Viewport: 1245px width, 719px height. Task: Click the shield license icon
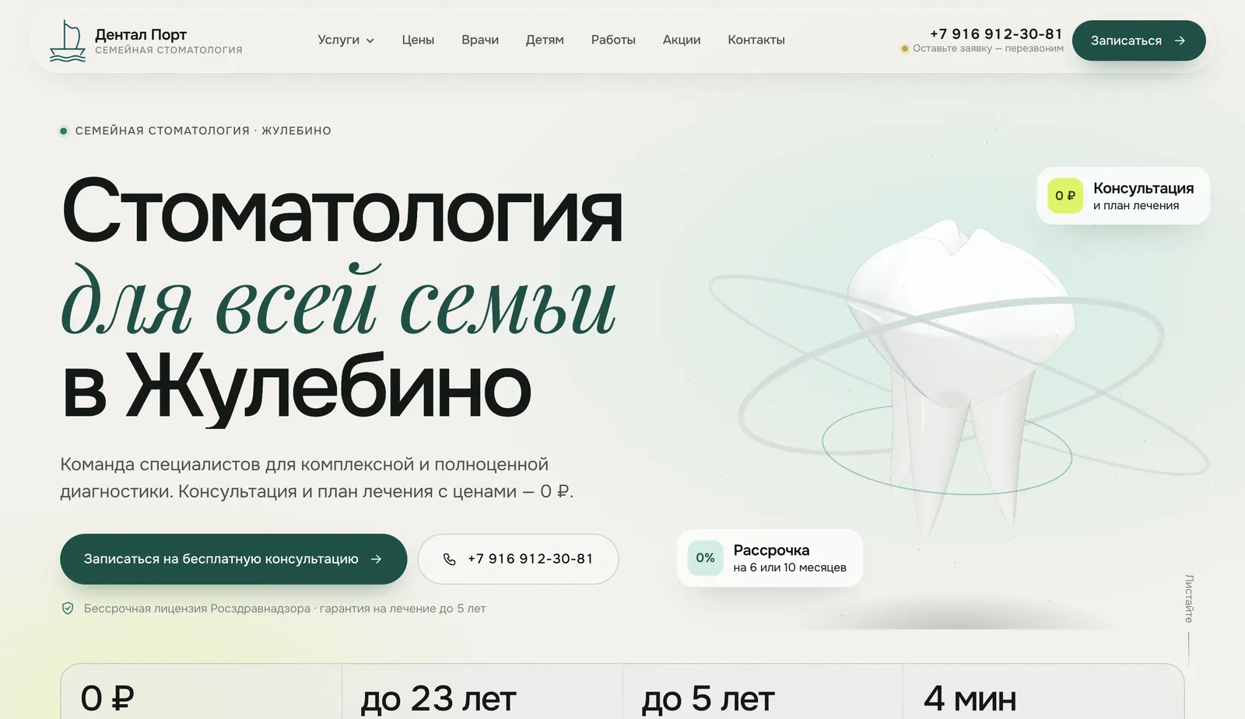click(68, 609)
